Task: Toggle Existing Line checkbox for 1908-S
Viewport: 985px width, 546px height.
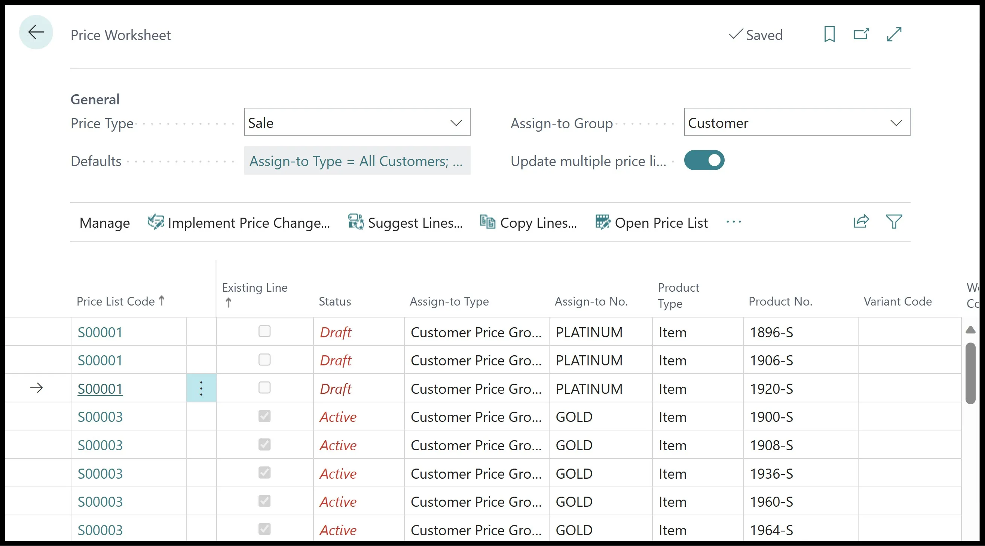Action: click(264, 445)
